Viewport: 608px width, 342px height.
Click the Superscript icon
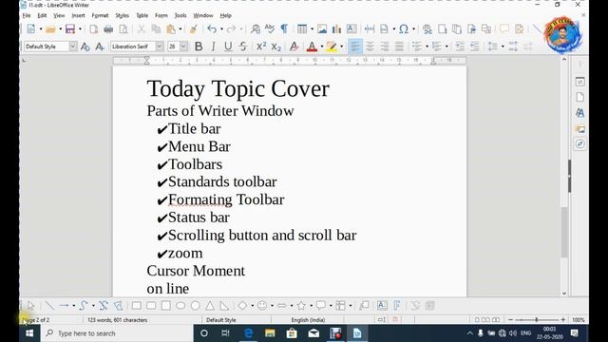tap(261, 47)
